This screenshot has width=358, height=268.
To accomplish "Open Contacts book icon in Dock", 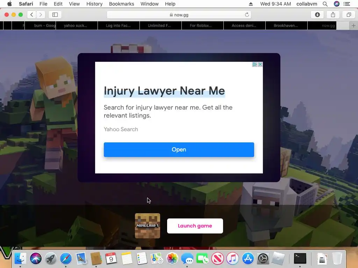I will 96,259.
